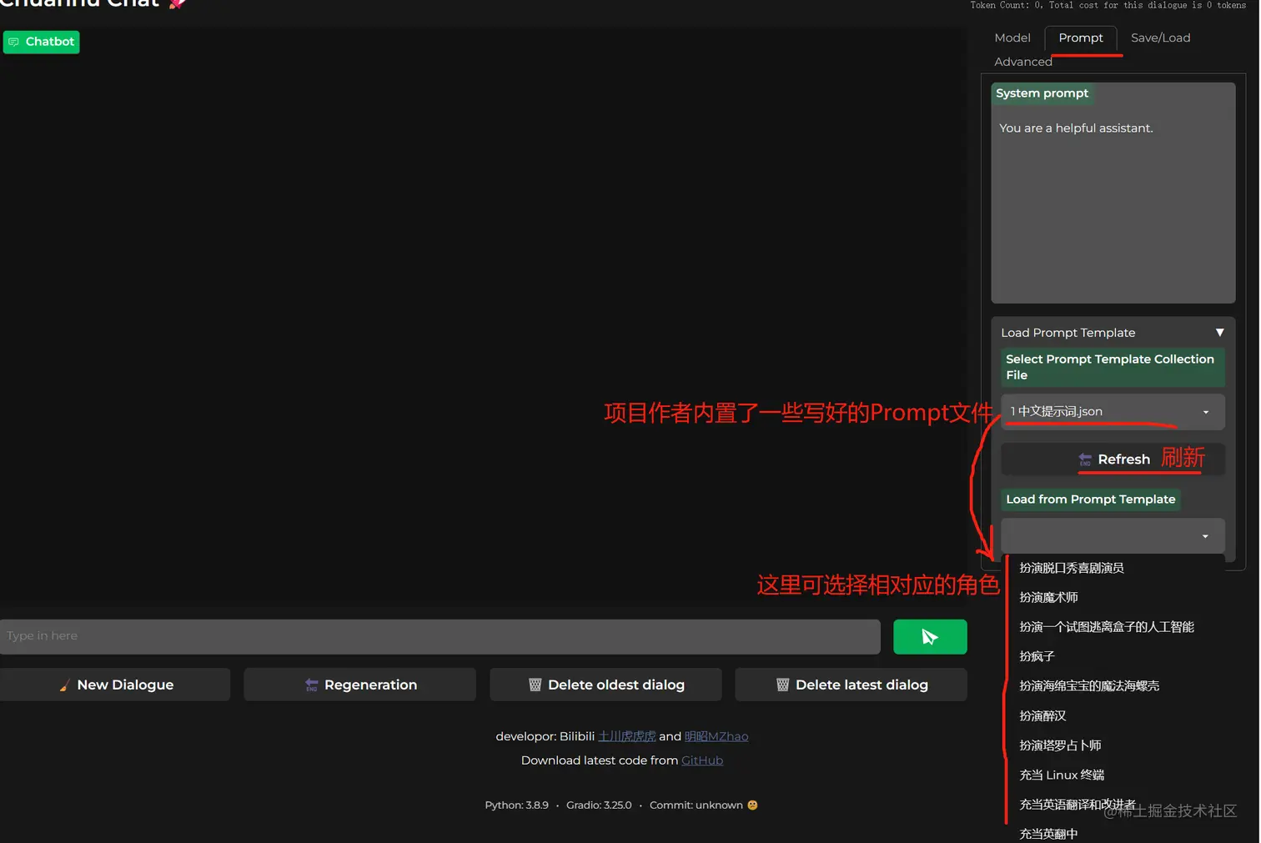Open the 中文提示词.json file dropdown
Viewport: 1261px width, 843px height.
(1113, 412)
